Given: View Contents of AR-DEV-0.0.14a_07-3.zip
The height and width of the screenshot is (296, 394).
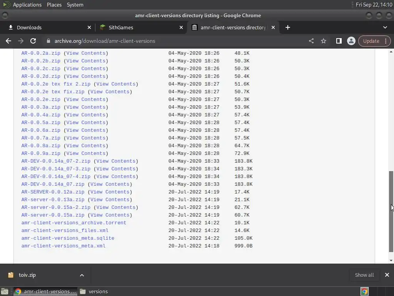Looking at the screenshot, I should coord(116,169).
